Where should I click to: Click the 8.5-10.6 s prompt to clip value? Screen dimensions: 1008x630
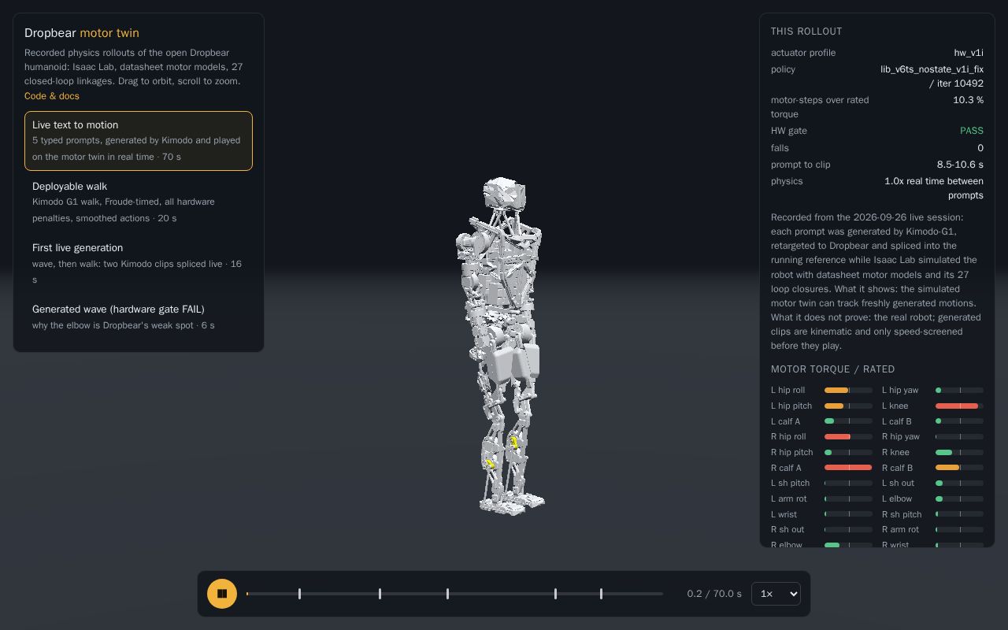(960, 165)
